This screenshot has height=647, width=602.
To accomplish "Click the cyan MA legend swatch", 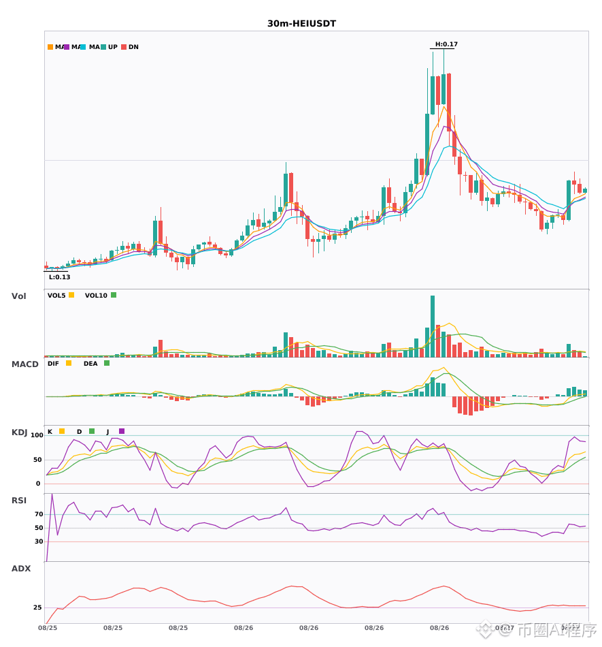I will click(83, 47).
